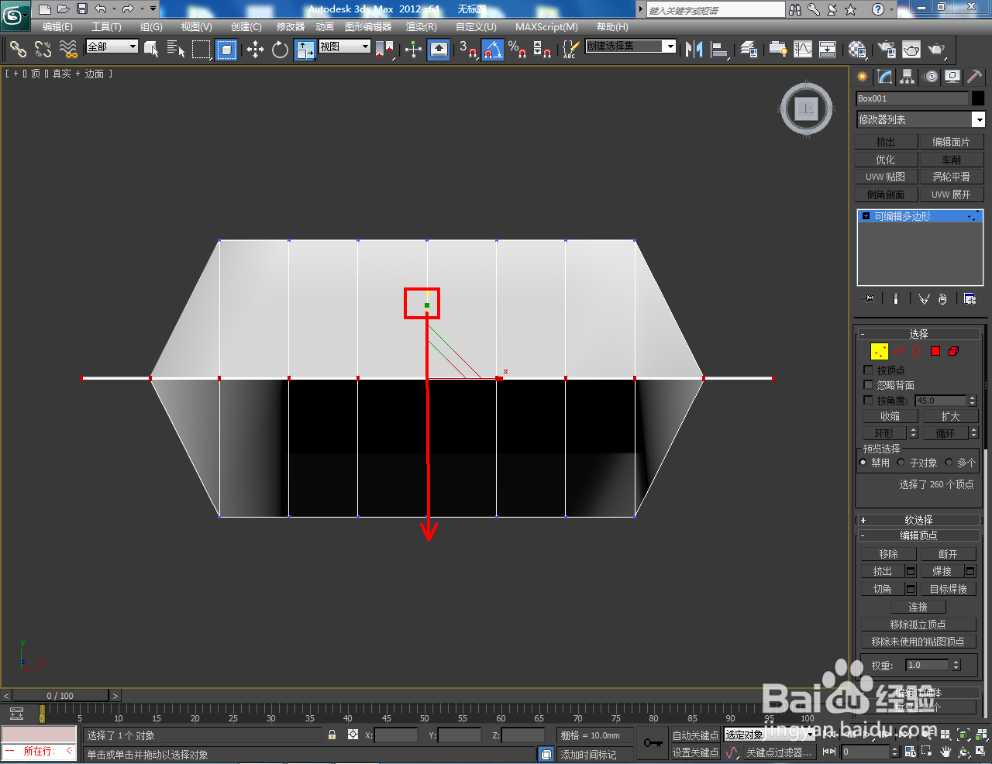Select Vertex sub-object level icon
This screenshot has height=764, width=992.
tap(879, 351)
